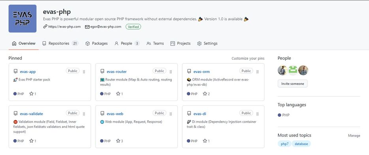This screenshot has width=369, height=155.
Task: Switch to the Packages tab
Action: [96, 43]
